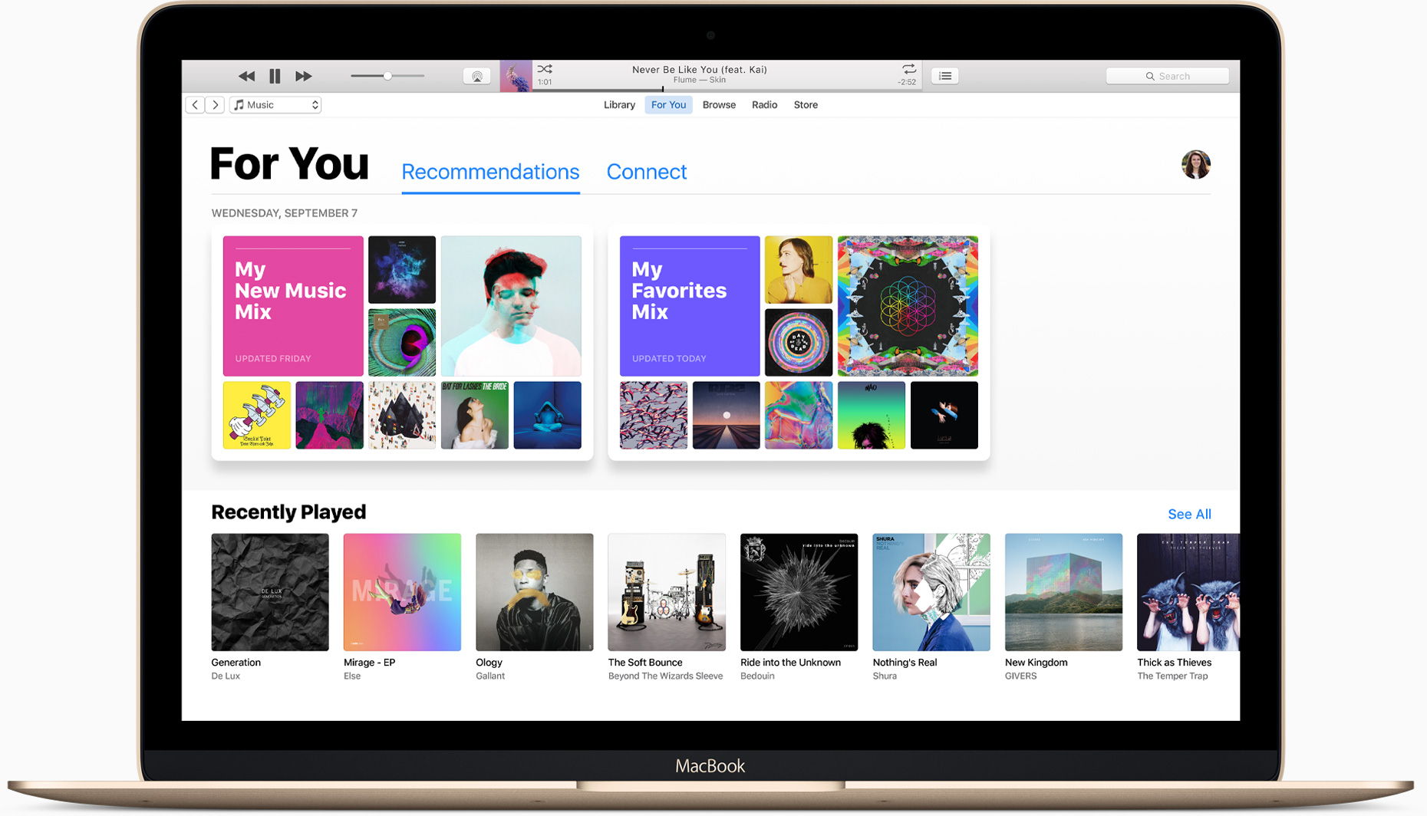This screenshot has height=816, width=1427.
Task: Toggle shuffle mode icon
Action: click(x=545, y=69)
